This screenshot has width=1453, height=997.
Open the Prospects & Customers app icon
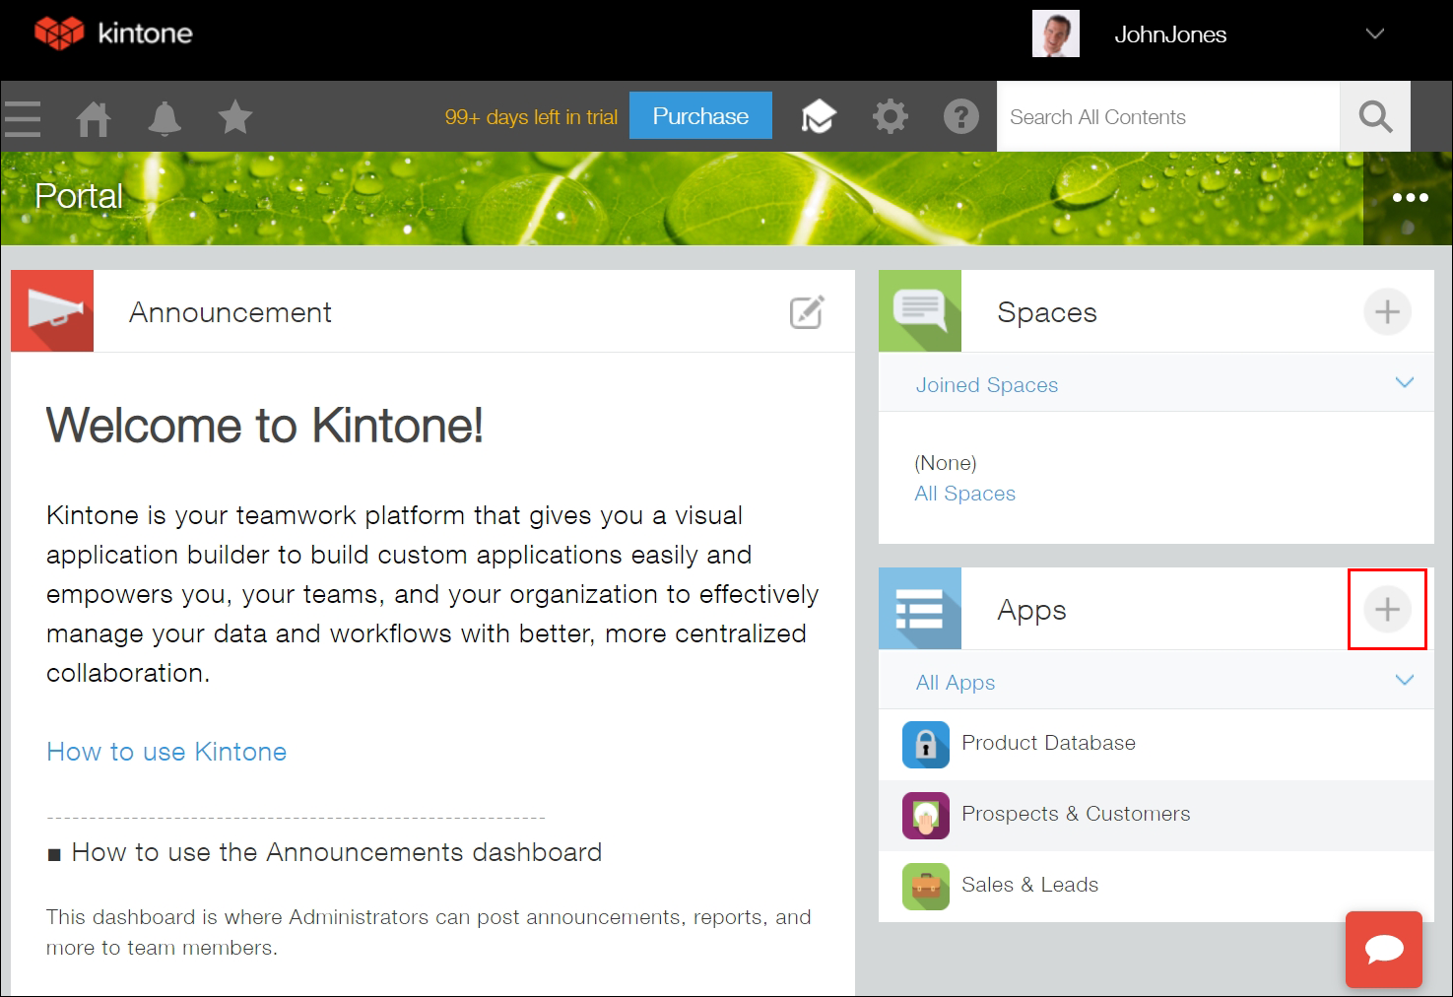(x=924, y=815)
